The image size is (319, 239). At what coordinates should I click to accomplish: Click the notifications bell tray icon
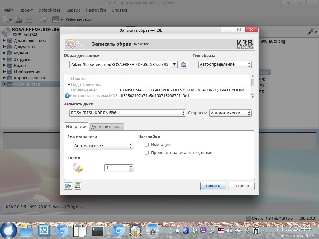[177, 231]
